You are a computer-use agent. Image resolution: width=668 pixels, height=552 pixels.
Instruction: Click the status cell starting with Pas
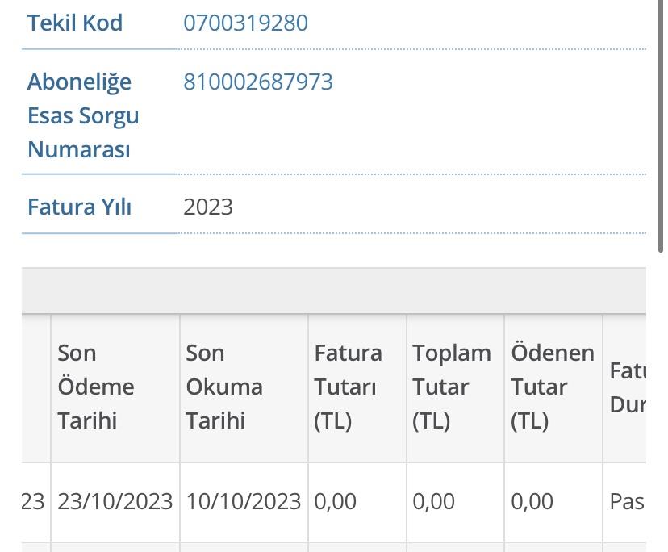(624, 501)
